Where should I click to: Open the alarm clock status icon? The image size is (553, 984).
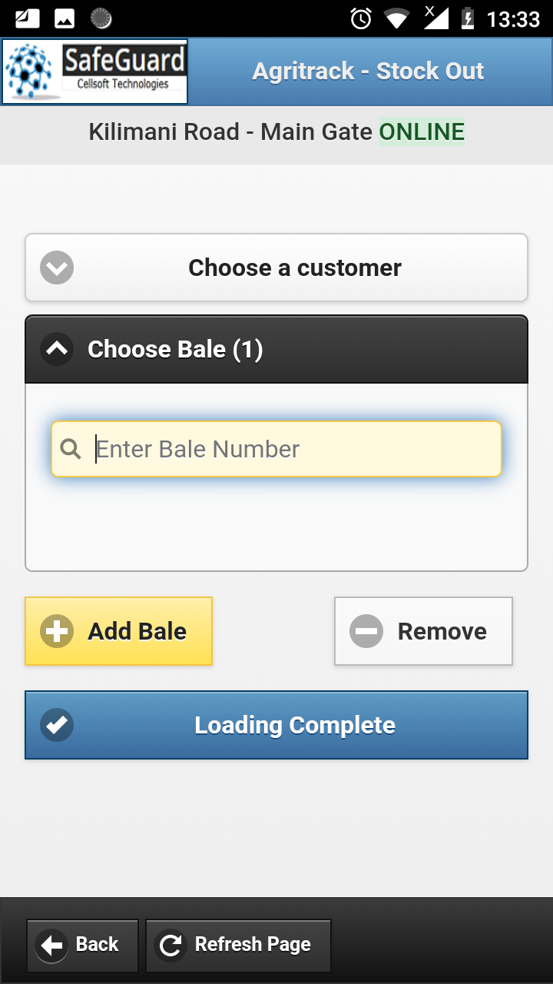(361, 18)
